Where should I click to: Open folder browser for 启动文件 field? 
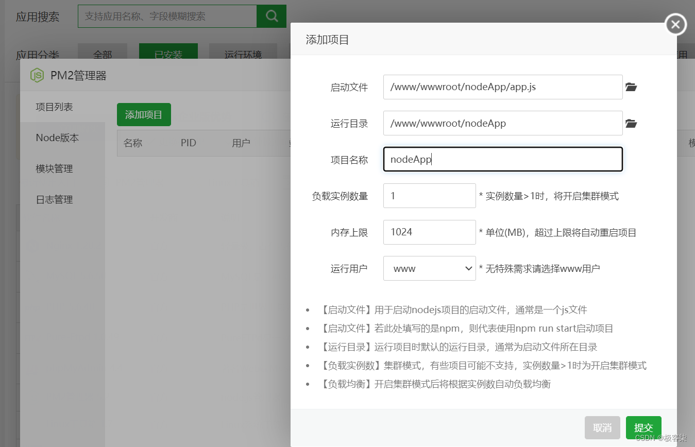tap(631, 87)
